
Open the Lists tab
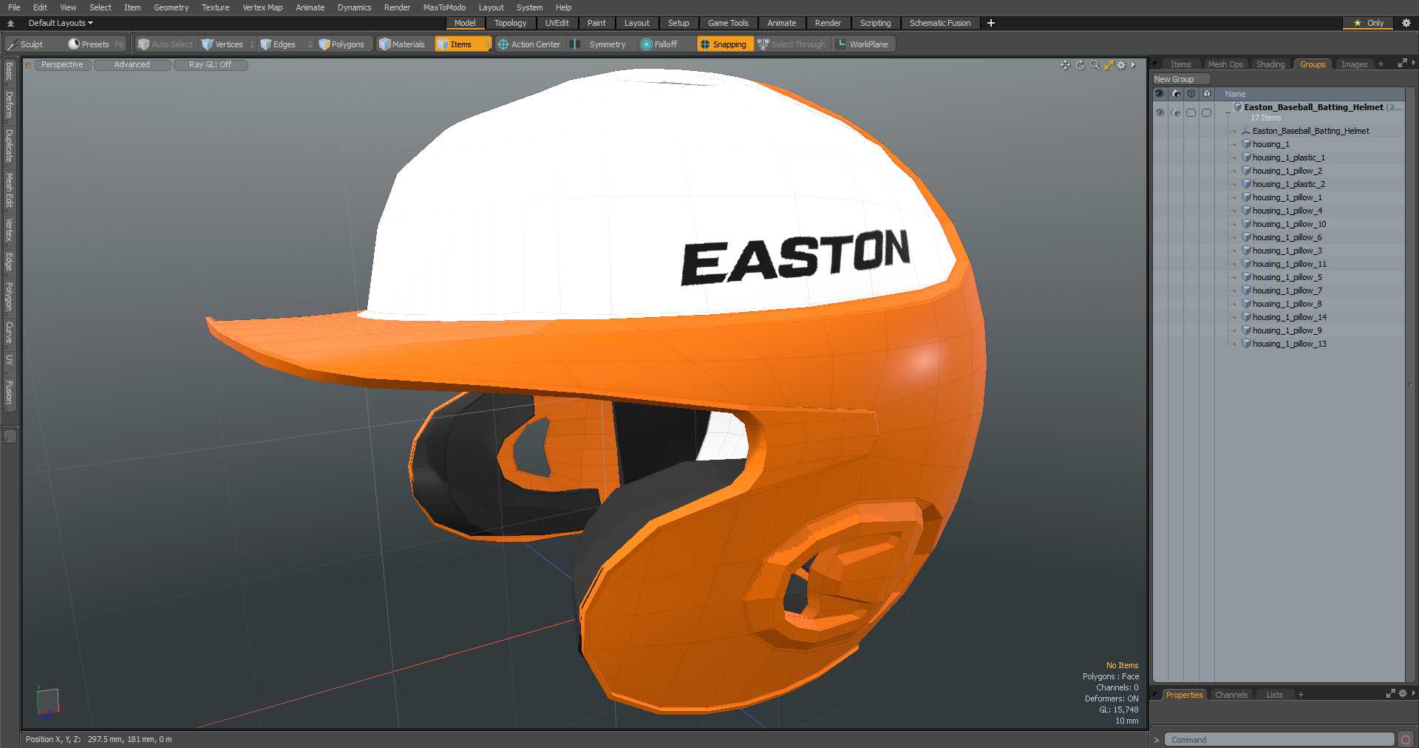(x=1274, y=695)
